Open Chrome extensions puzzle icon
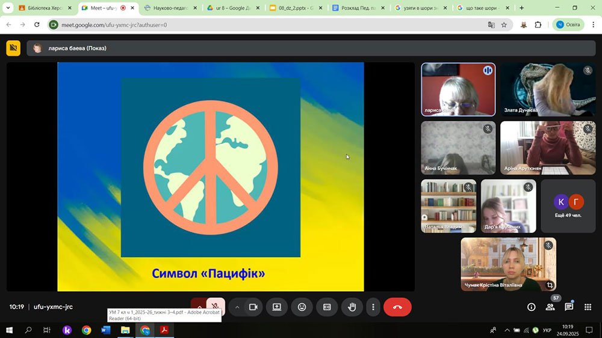The width and height of the screenshot is (602, 338). [538, 25]
